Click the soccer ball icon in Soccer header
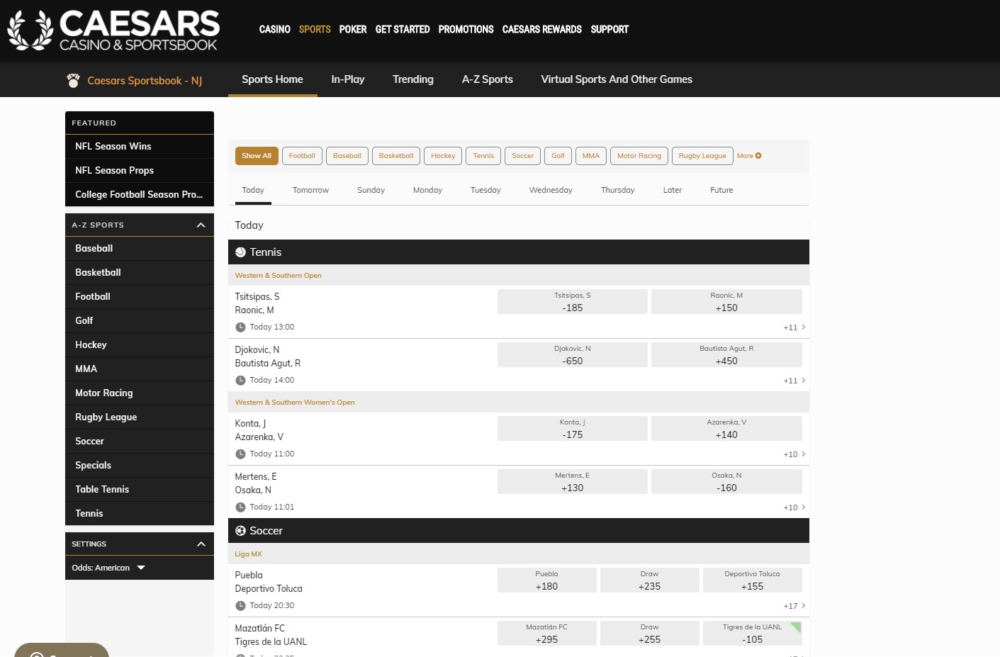The image size is (1000, 657). (x=240, y=531)
